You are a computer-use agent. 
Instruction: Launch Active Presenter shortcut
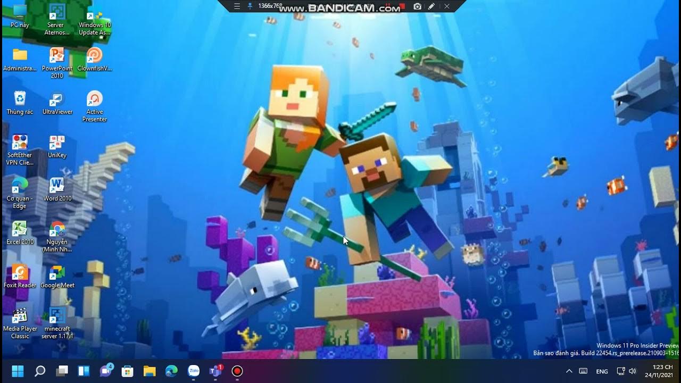coord(95,106)
